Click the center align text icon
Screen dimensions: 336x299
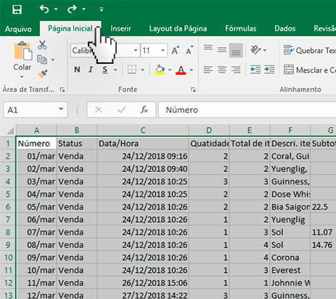click(x=222, y=70)
